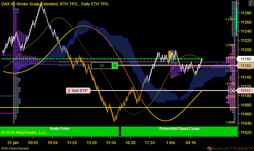Click the 09:01 time label

tap(33, 143)
